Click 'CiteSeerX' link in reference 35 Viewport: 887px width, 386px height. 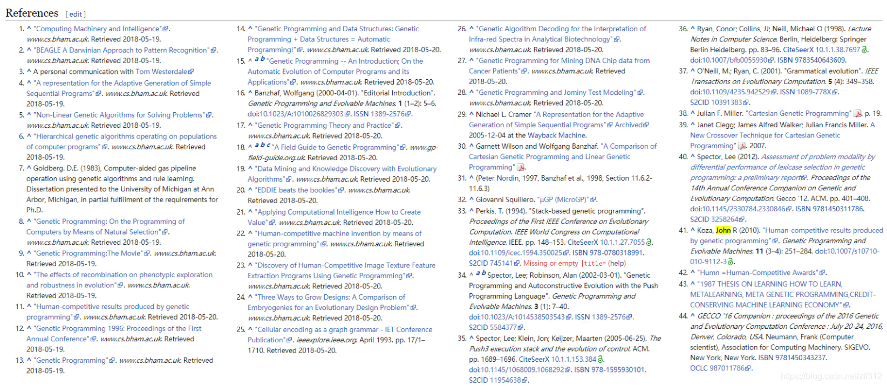pyautogui.click(x=534, y=360)
